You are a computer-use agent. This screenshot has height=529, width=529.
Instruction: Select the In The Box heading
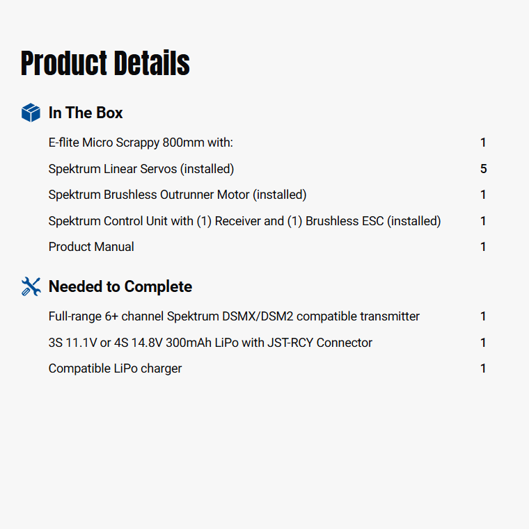pyautogui.click(x=86, y=113)
